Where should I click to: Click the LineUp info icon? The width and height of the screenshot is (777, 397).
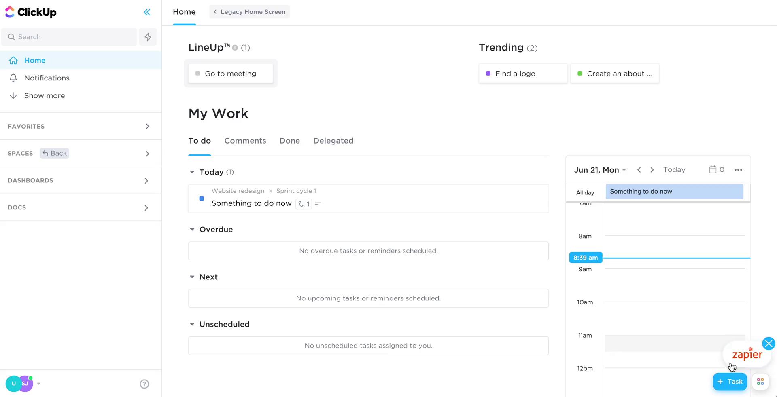pyautogui.click(x=235, y=48)
